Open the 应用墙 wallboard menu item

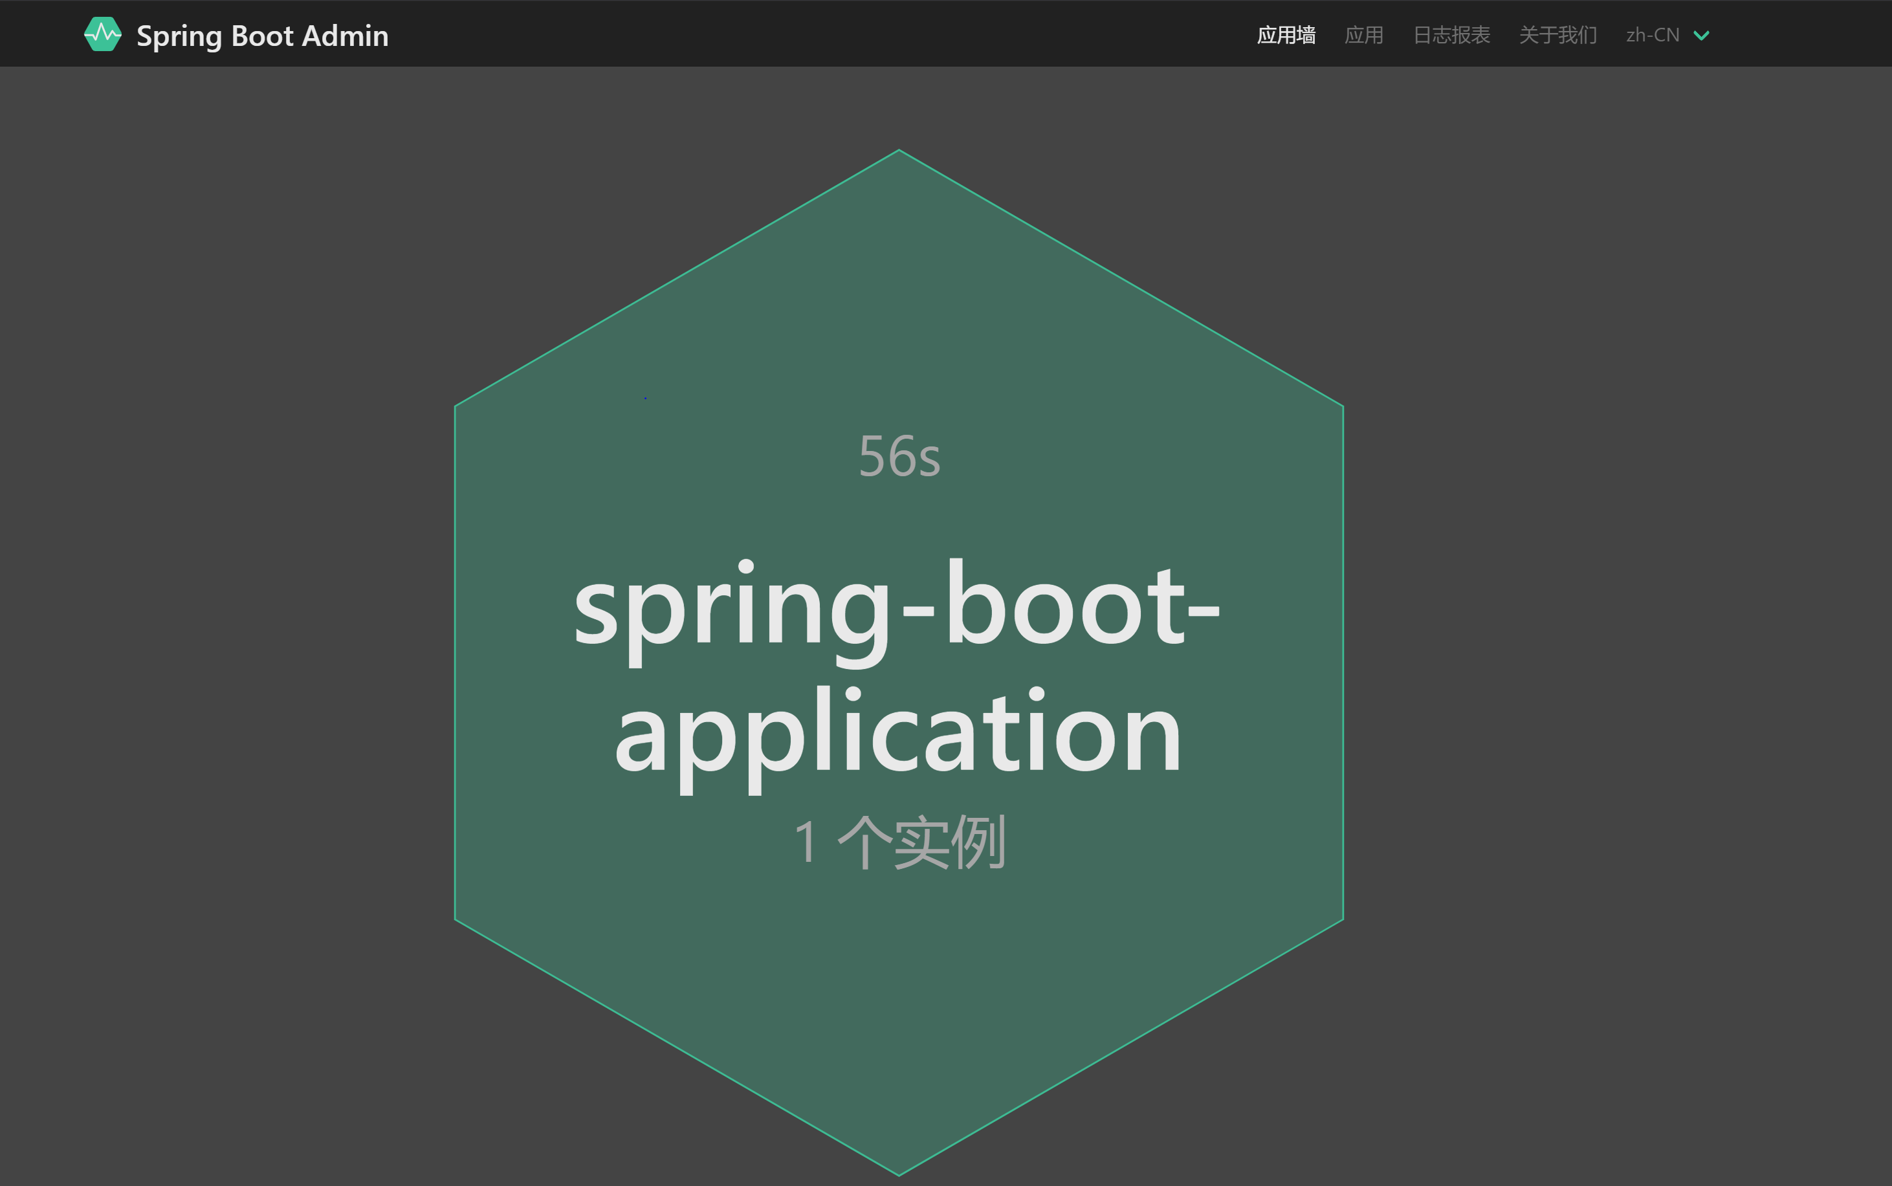tap(1286, 36)
